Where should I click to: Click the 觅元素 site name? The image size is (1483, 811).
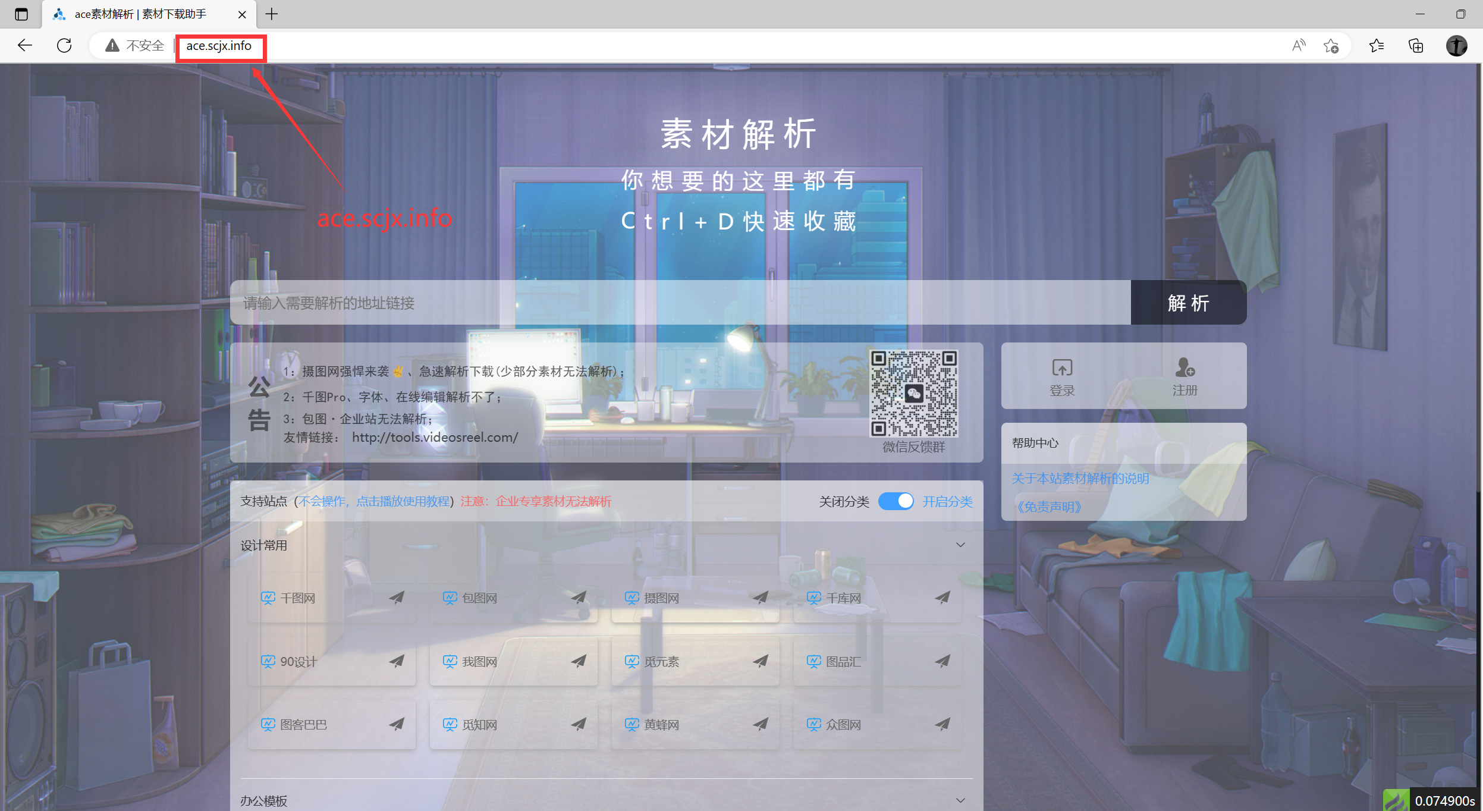[x=661, y=662]
